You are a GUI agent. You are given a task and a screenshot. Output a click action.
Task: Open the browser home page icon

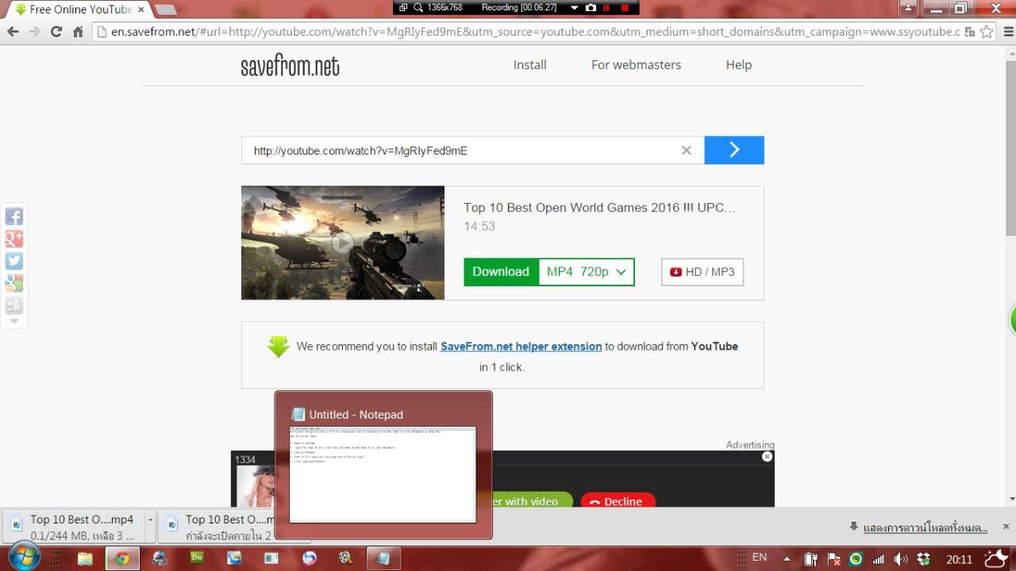(78, 32)
